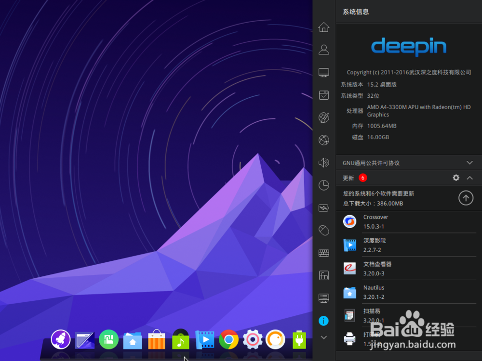Select the 文档查看器 3.20.0-3 update entry
482x361 pixels.
point(409,269)
